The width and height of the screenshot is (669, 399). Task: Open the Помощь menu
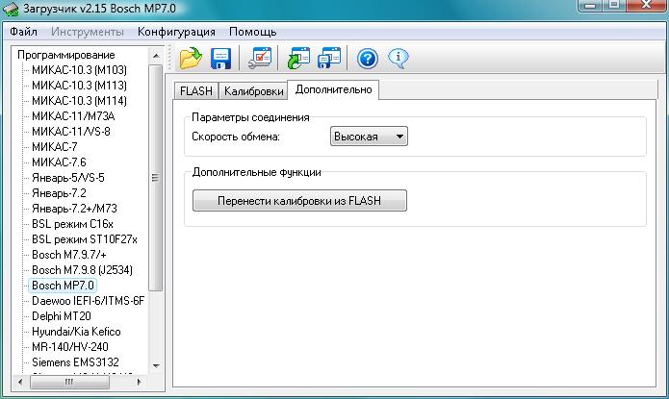(x=252, y=32)
